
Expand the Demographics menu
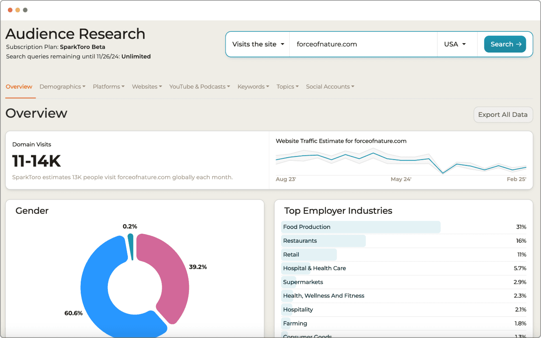pyautogui.click(x=62, y=87)
